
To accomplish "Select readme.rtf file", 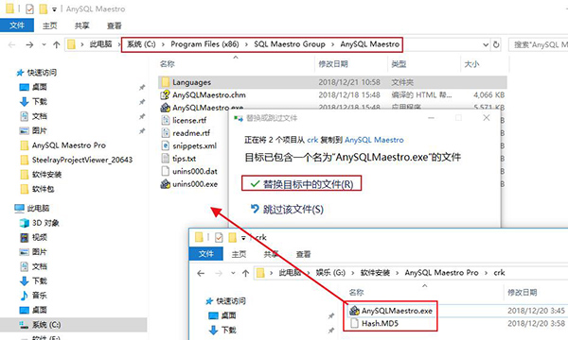I will [186, 133].
